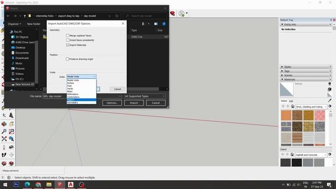Select Desktop in the folder tree
The width and height of the screenshot is (336, 189).
(x=20, y=48)
